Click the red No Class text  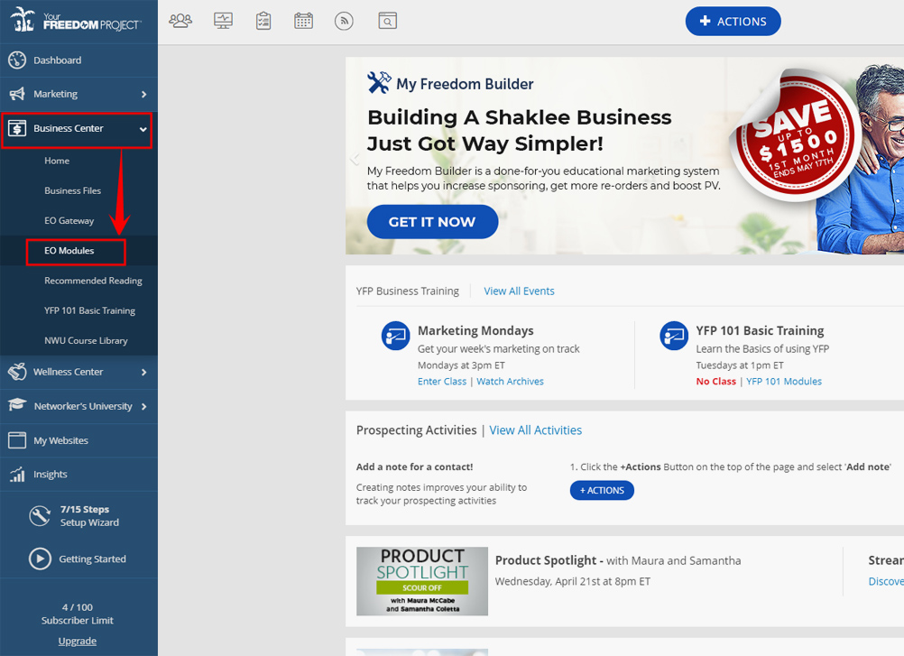point(716,381)
